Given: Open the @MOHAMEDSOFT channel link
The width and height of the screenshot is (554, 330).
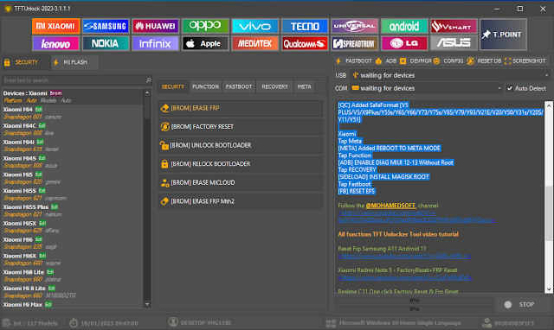Looking at the screenshot, I should 390,206.
